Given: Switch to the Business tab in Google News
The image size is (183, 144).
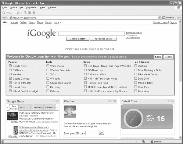Looking at the screenshot, I should coord(38,108).
